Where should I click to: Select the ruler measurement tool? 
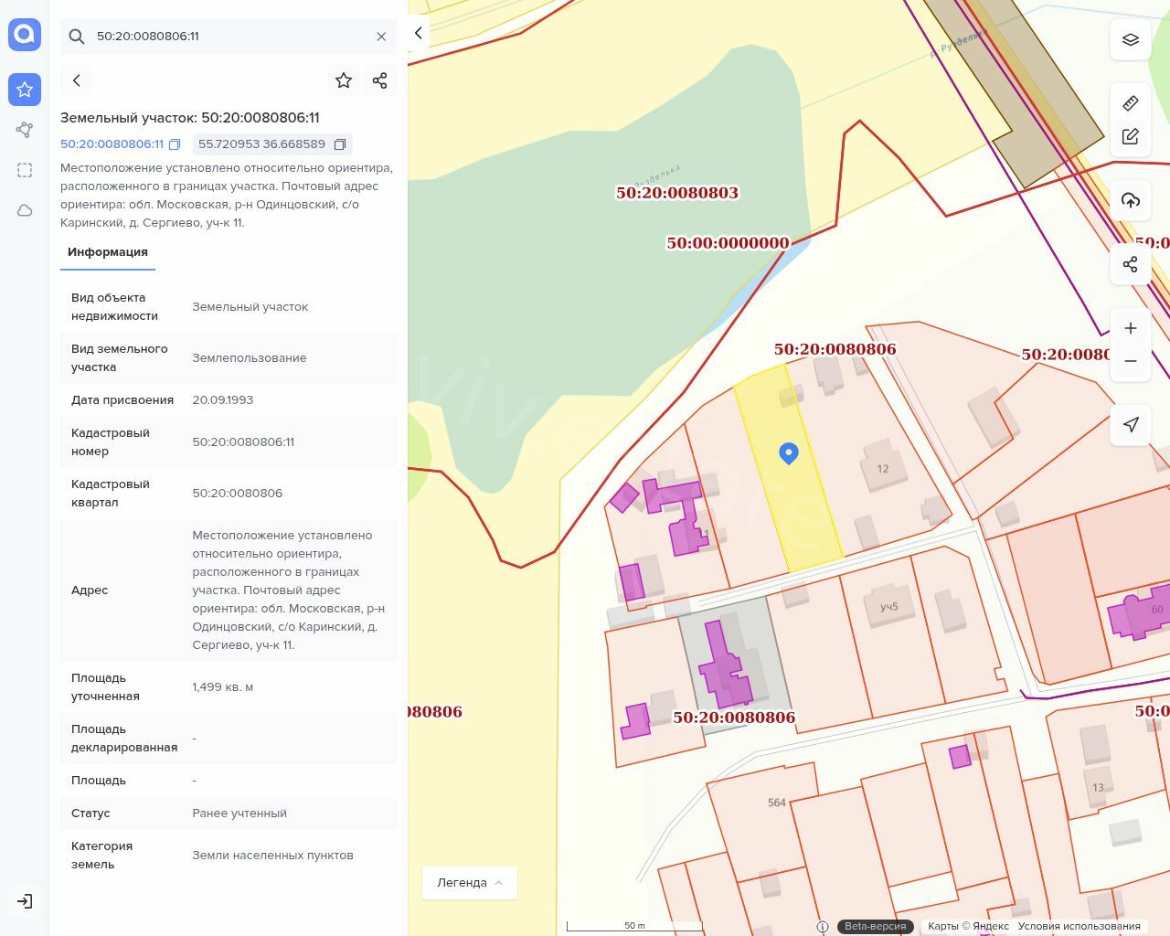pyautogui.click(x=1131, y=103)
